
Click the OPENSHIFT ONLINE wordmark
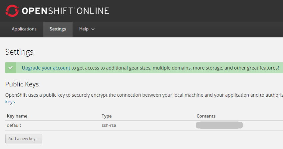click(65, 11)
